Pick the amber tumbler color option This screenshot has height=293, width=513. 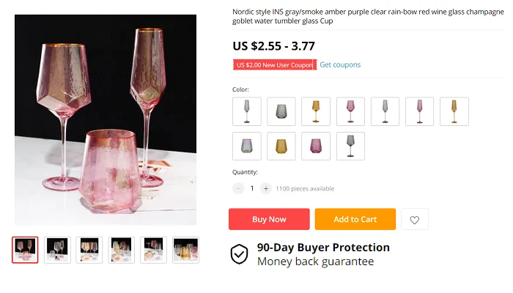click(x=281, y=146)
